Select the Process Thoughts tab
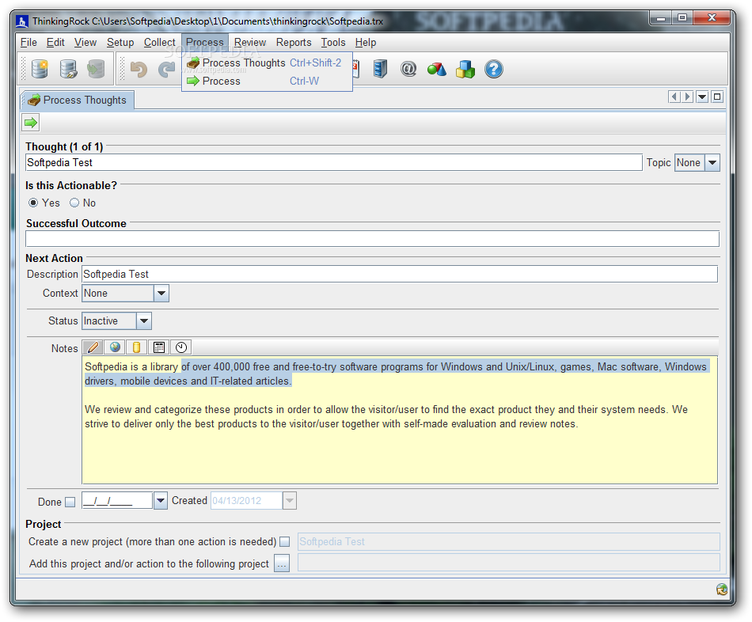This screenshot has width=752, height=622. [x=78, y=100]
